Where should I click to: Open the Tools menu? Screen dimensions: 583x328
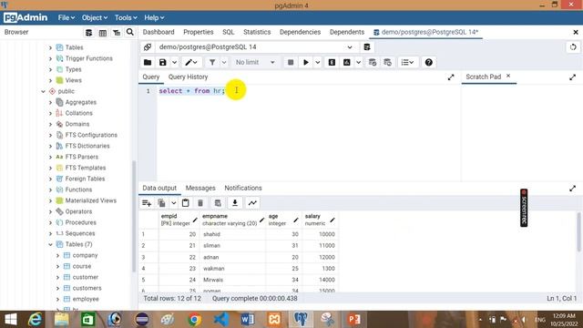(126, 17)
